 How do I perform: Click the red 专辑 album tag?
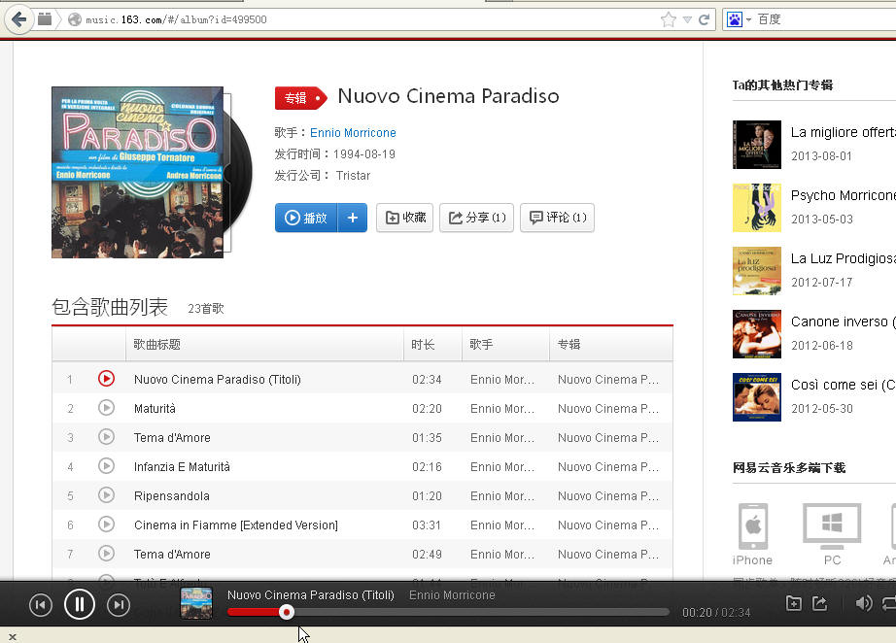[x=301, y=98]
